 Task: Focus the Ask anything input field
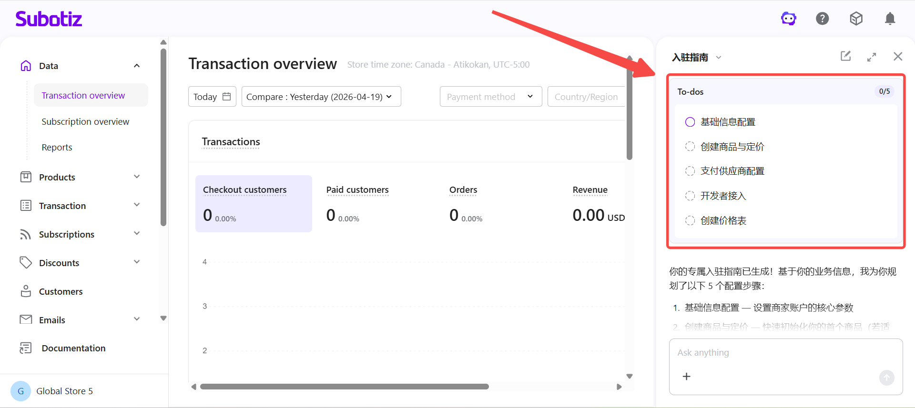coord(785,353)
